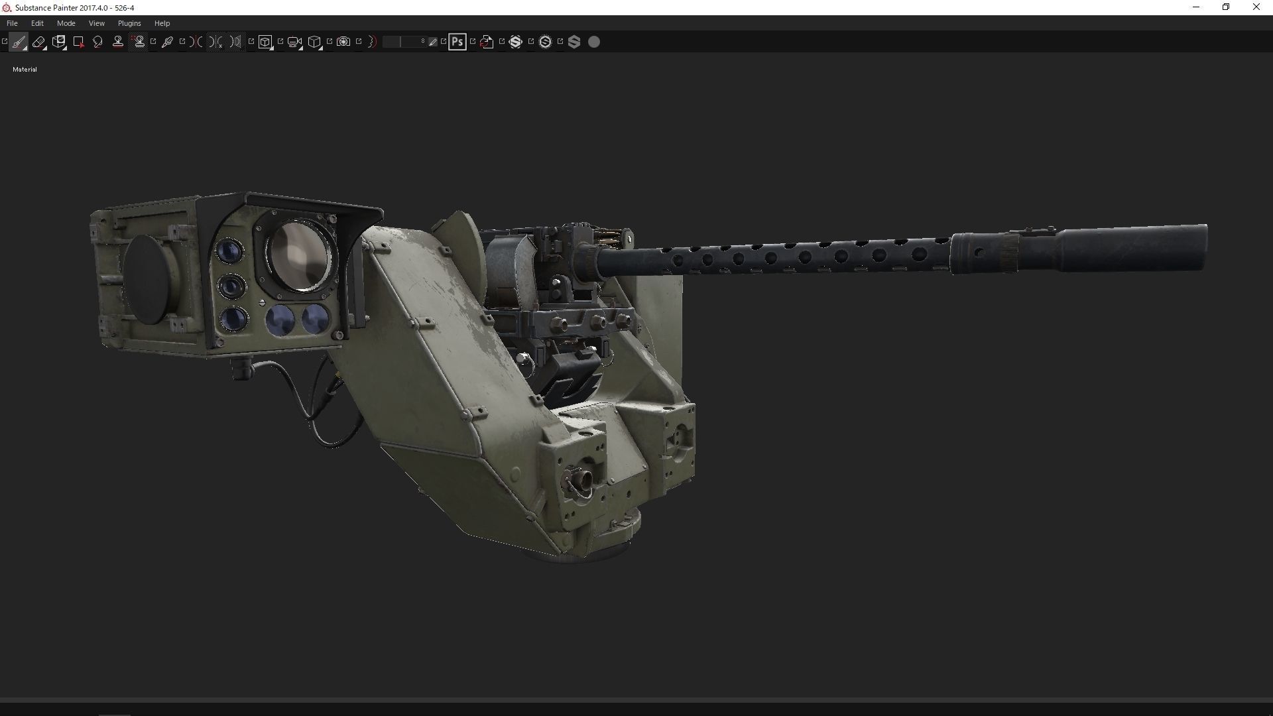Select the Projection tool
The width and height of the screenshot is (1273, 716).
[58, 41]
